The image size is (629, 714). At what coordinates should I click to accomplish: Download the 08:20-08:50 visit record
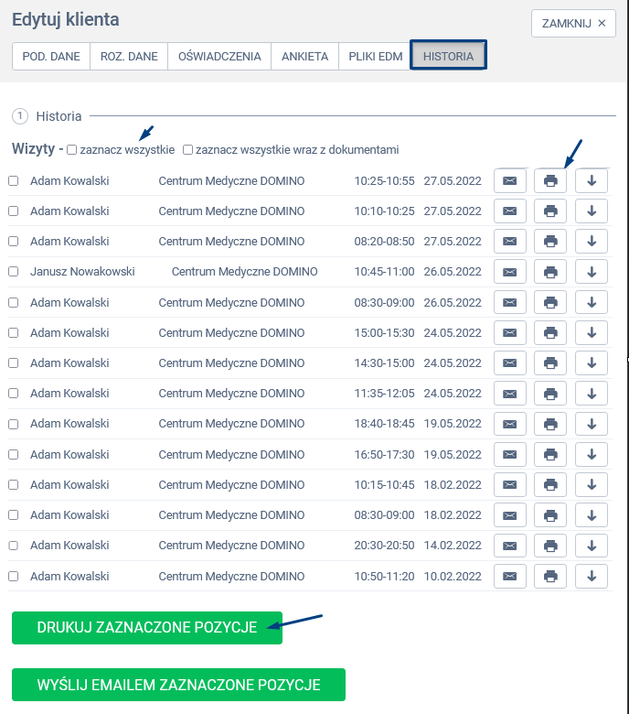[x=592, y=242]
